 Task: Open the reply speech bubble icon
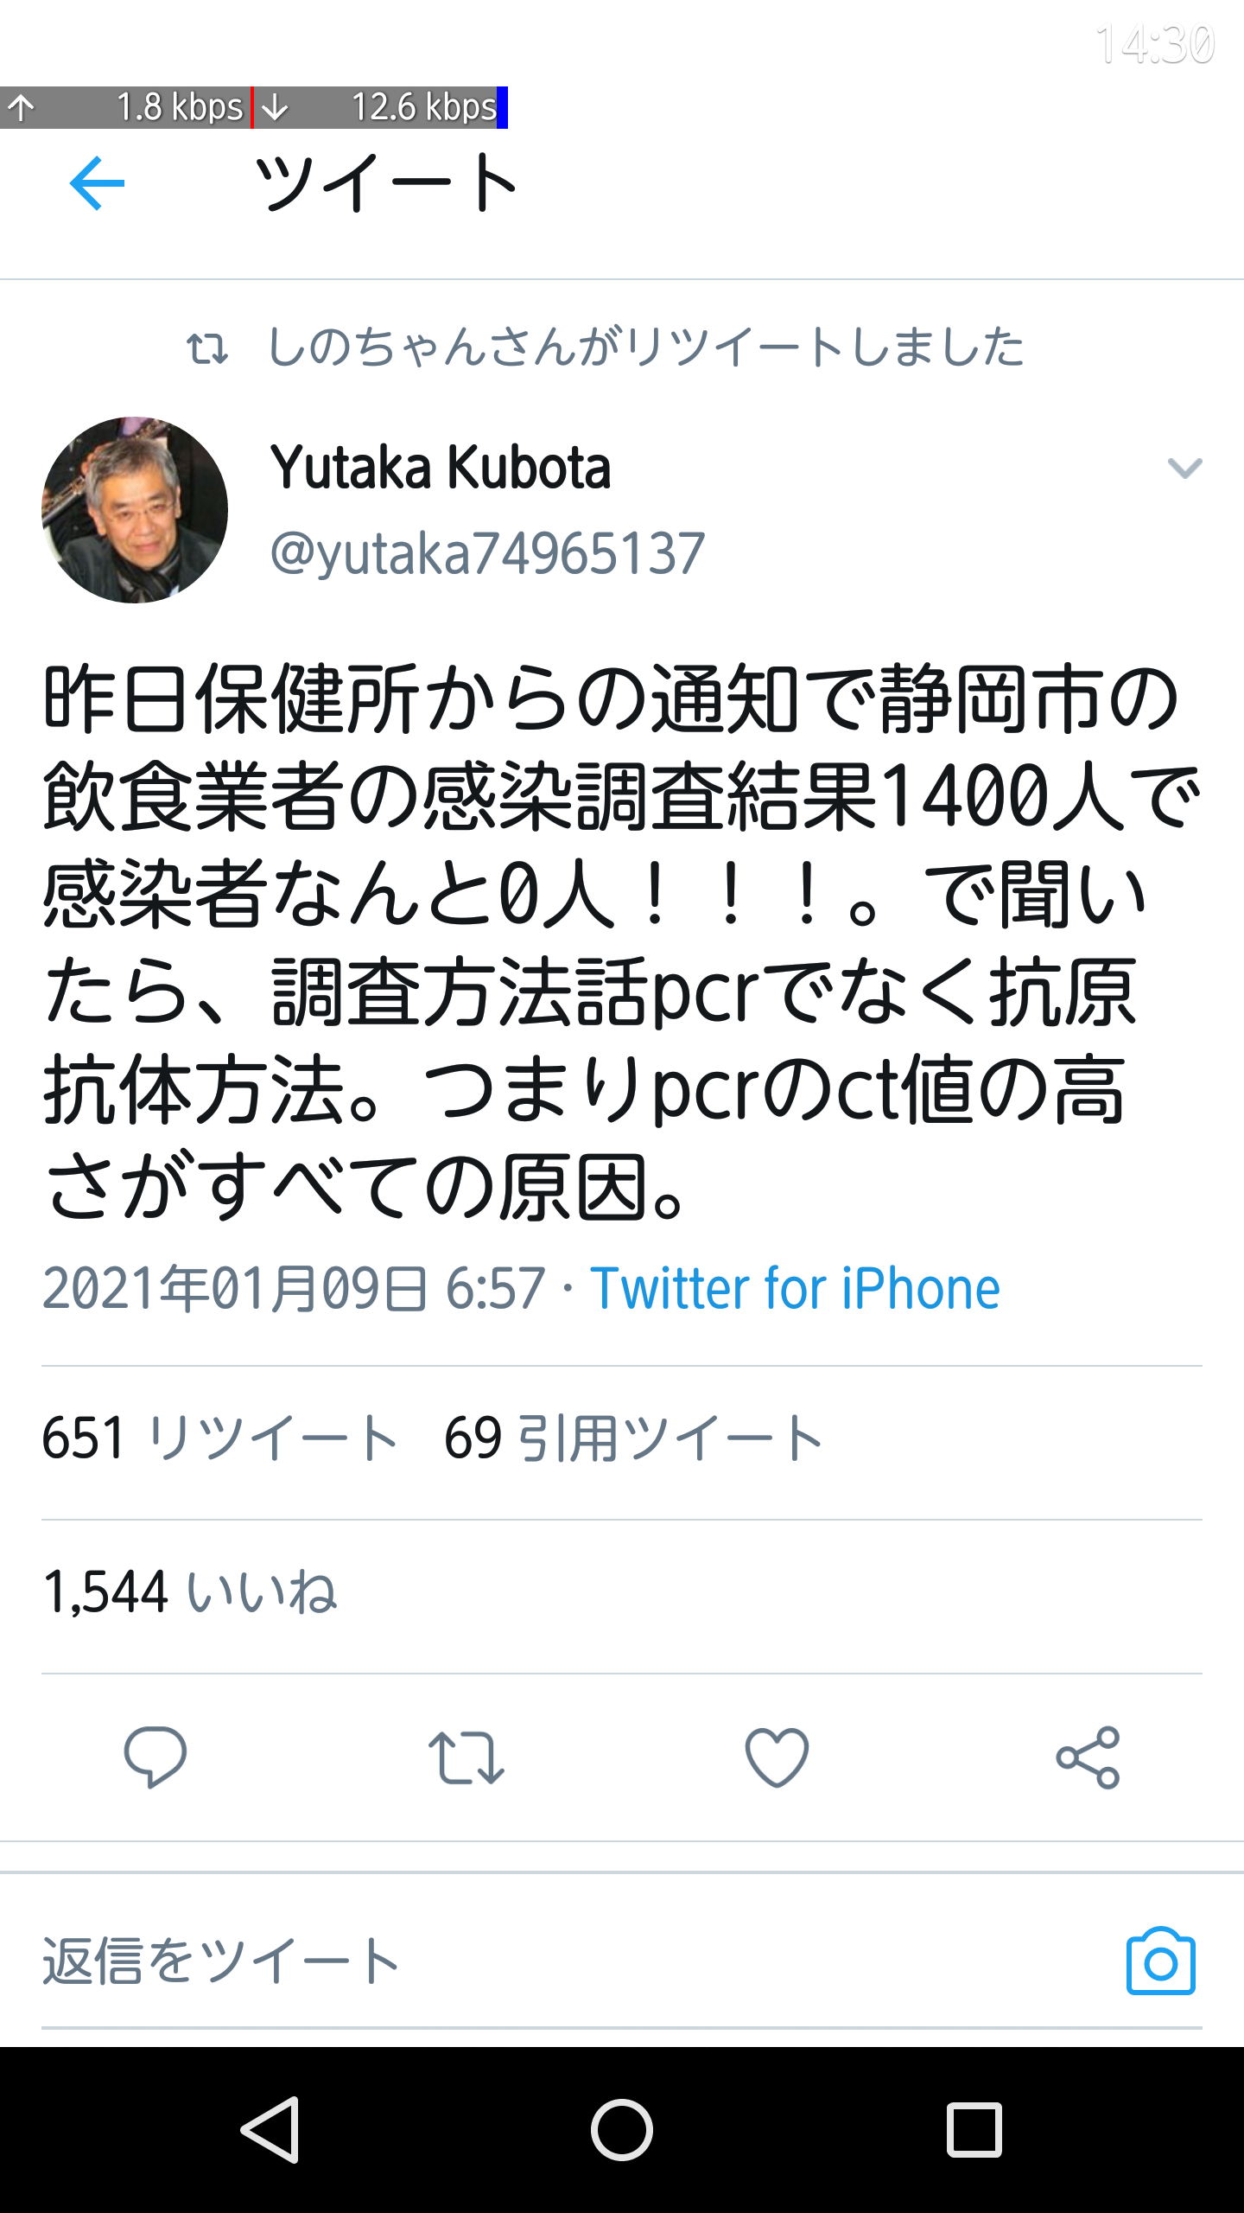pos(155,1757)
